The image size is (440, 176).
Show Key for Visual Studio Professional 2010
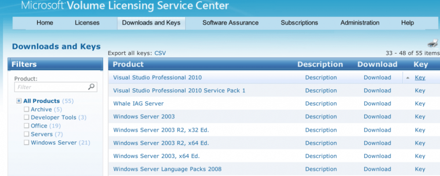click(420, 78)
